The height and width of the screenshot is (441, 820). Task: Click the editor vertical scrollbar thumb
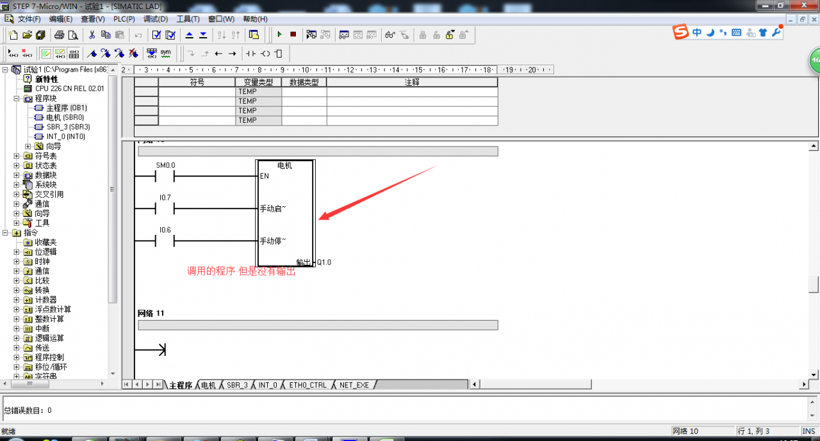813,284
